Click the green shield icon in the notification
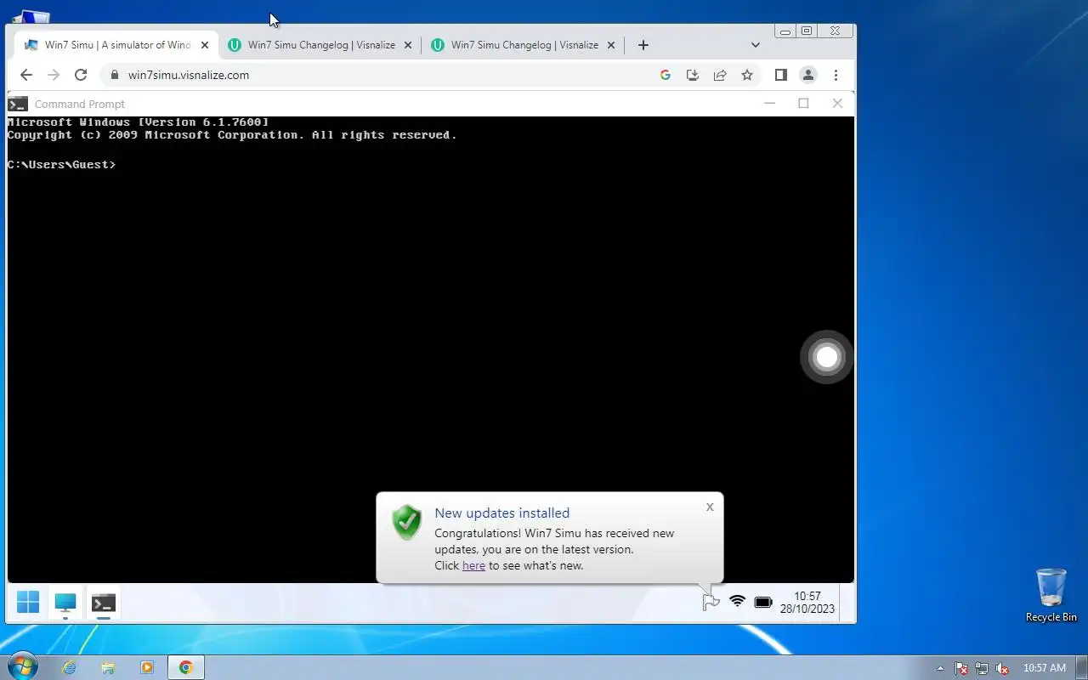 point(407,522)
